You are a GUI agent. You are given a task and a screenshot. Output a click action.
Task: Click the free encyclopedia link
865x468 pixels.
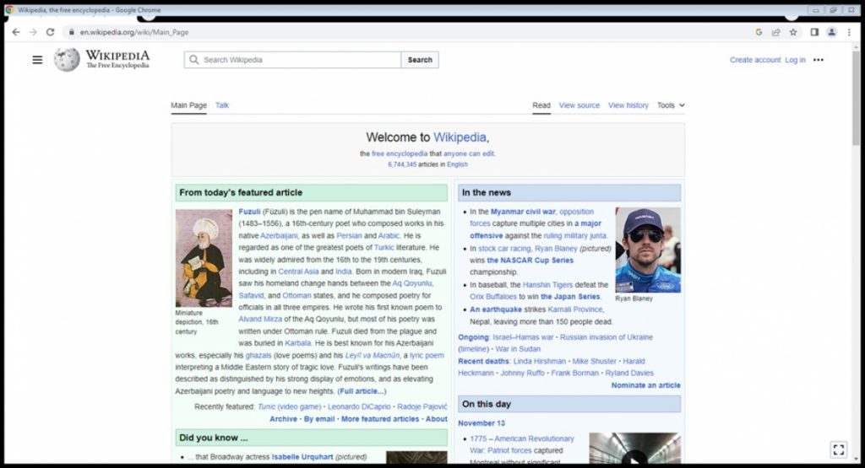(x=400, y=153)
